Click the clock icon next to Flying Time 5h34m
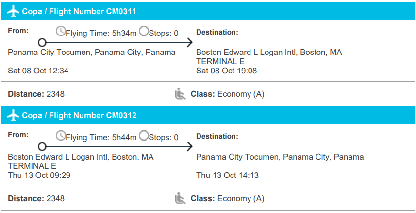The height and width of the screenshot is (213, 416). (61, 32)
